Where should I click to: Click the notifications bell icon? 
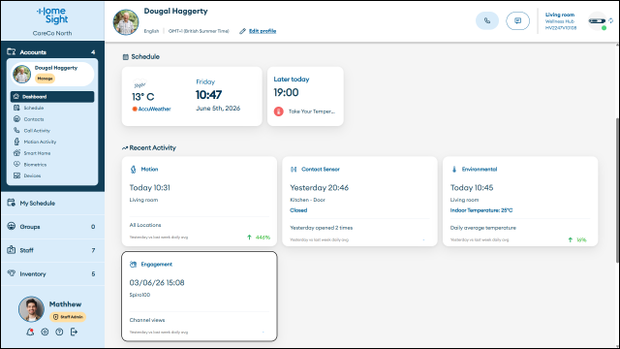point(30,332)
